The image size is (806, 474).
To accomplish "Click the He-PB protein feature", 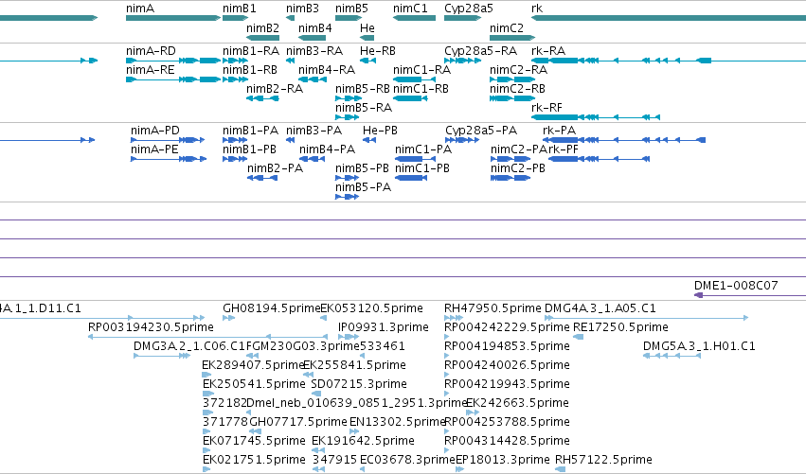I will (369, 140).
